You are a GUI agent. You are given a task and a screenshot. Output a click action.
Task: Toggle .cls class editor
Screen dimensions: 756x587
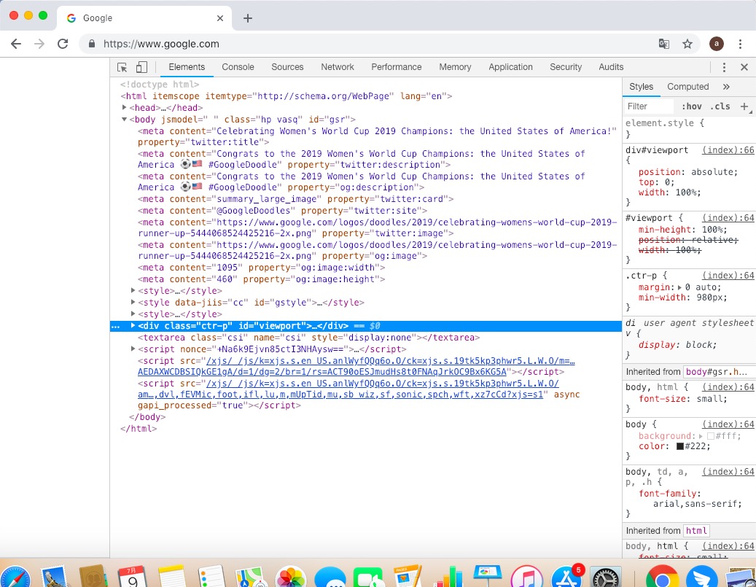coord(720,106)
